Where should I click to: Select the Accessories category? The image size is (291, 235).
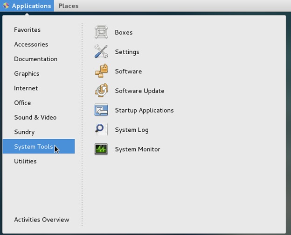[x=31, y=44]
